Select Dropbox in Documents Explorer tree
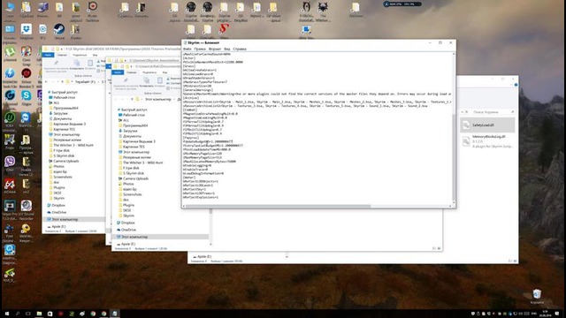Viewport: 566px width, 318px height. [x=127, y=223]
